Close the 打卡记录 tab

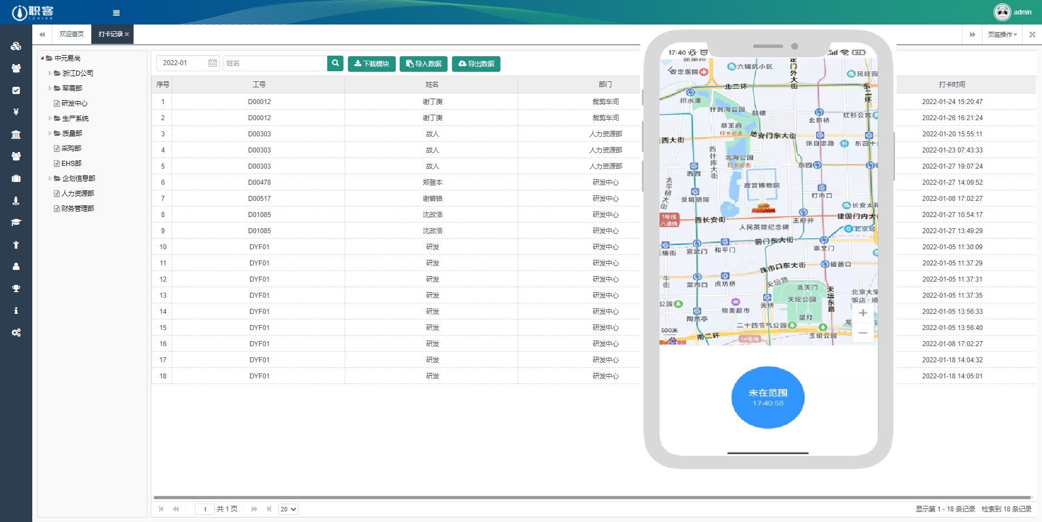tap(127, 35)
